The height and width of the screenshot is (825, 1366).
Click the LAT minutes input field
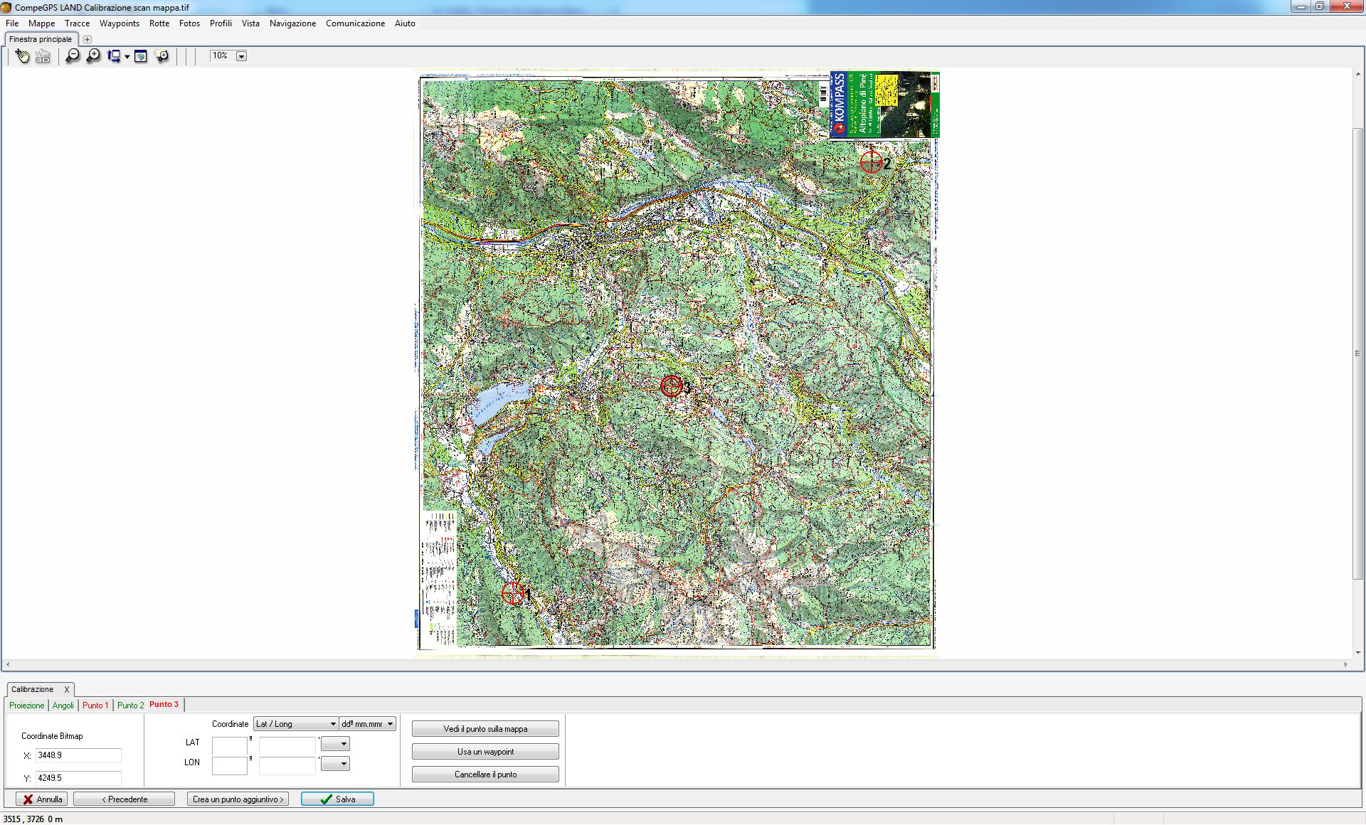point(287,745)
